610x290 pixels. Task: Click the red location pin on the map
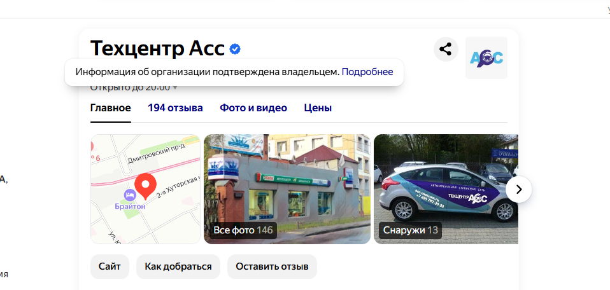click(146, 186)
